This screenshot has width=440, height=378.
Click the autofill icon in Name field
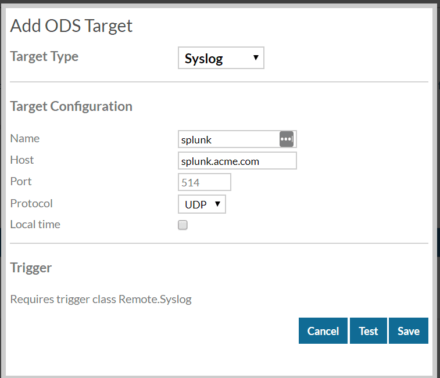point(287,139)
